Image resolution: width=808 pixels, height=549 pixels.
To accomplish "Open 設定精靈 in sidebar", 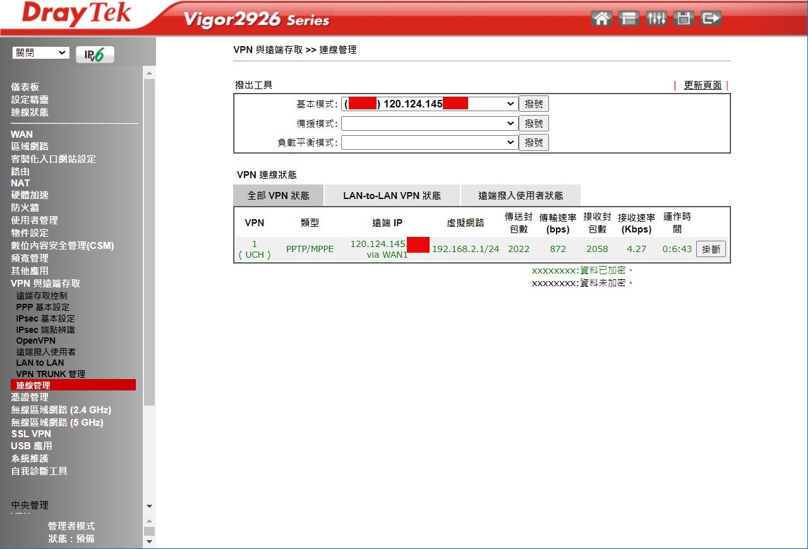I will point(30,100).
